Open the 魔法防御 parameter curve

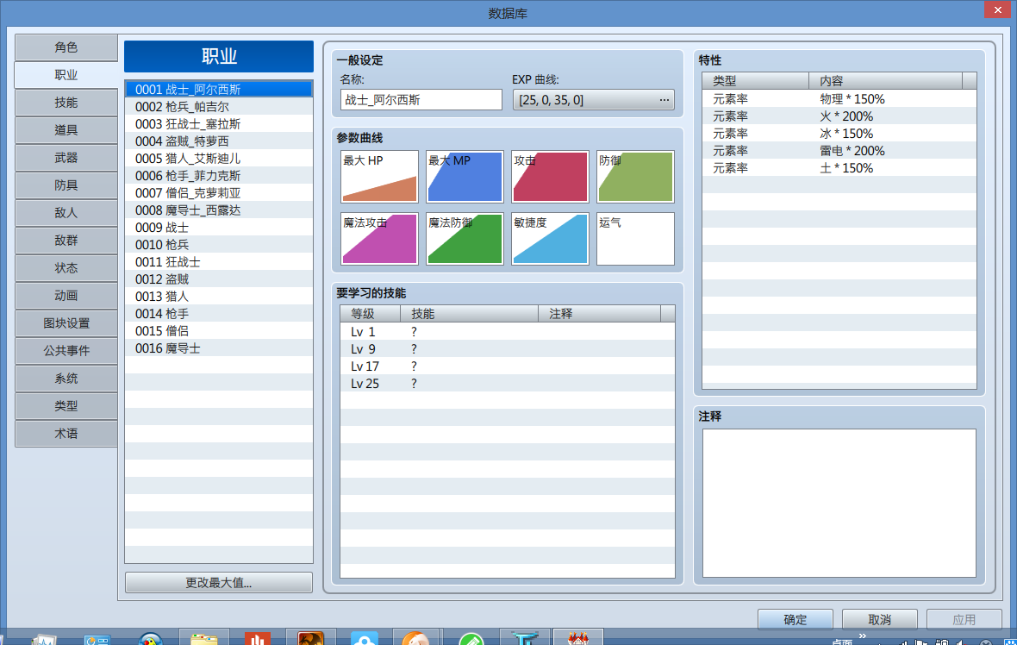point(465,239)
